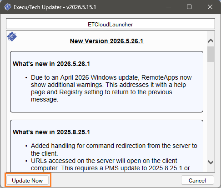This screenshot has width=221, height=188.
Task: Click the command redirection bullet text
Action: [x=114, y=149]
